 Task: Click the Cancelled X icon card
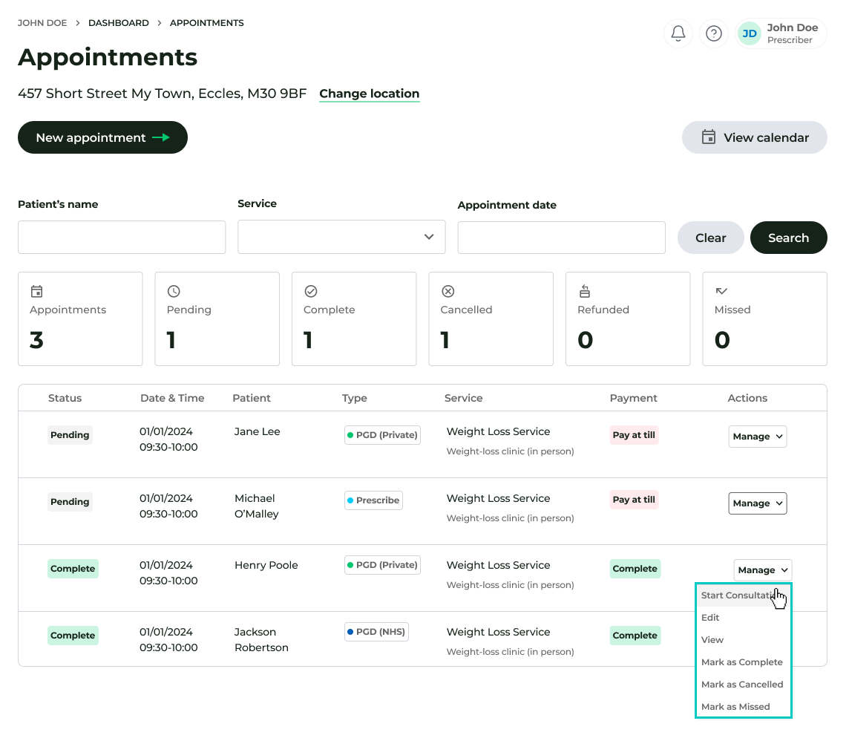point(491,319)
